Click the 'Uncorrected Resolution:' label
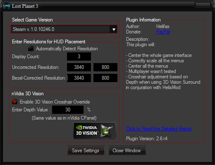This screenshot has height=165, width=215. point(36,67)
